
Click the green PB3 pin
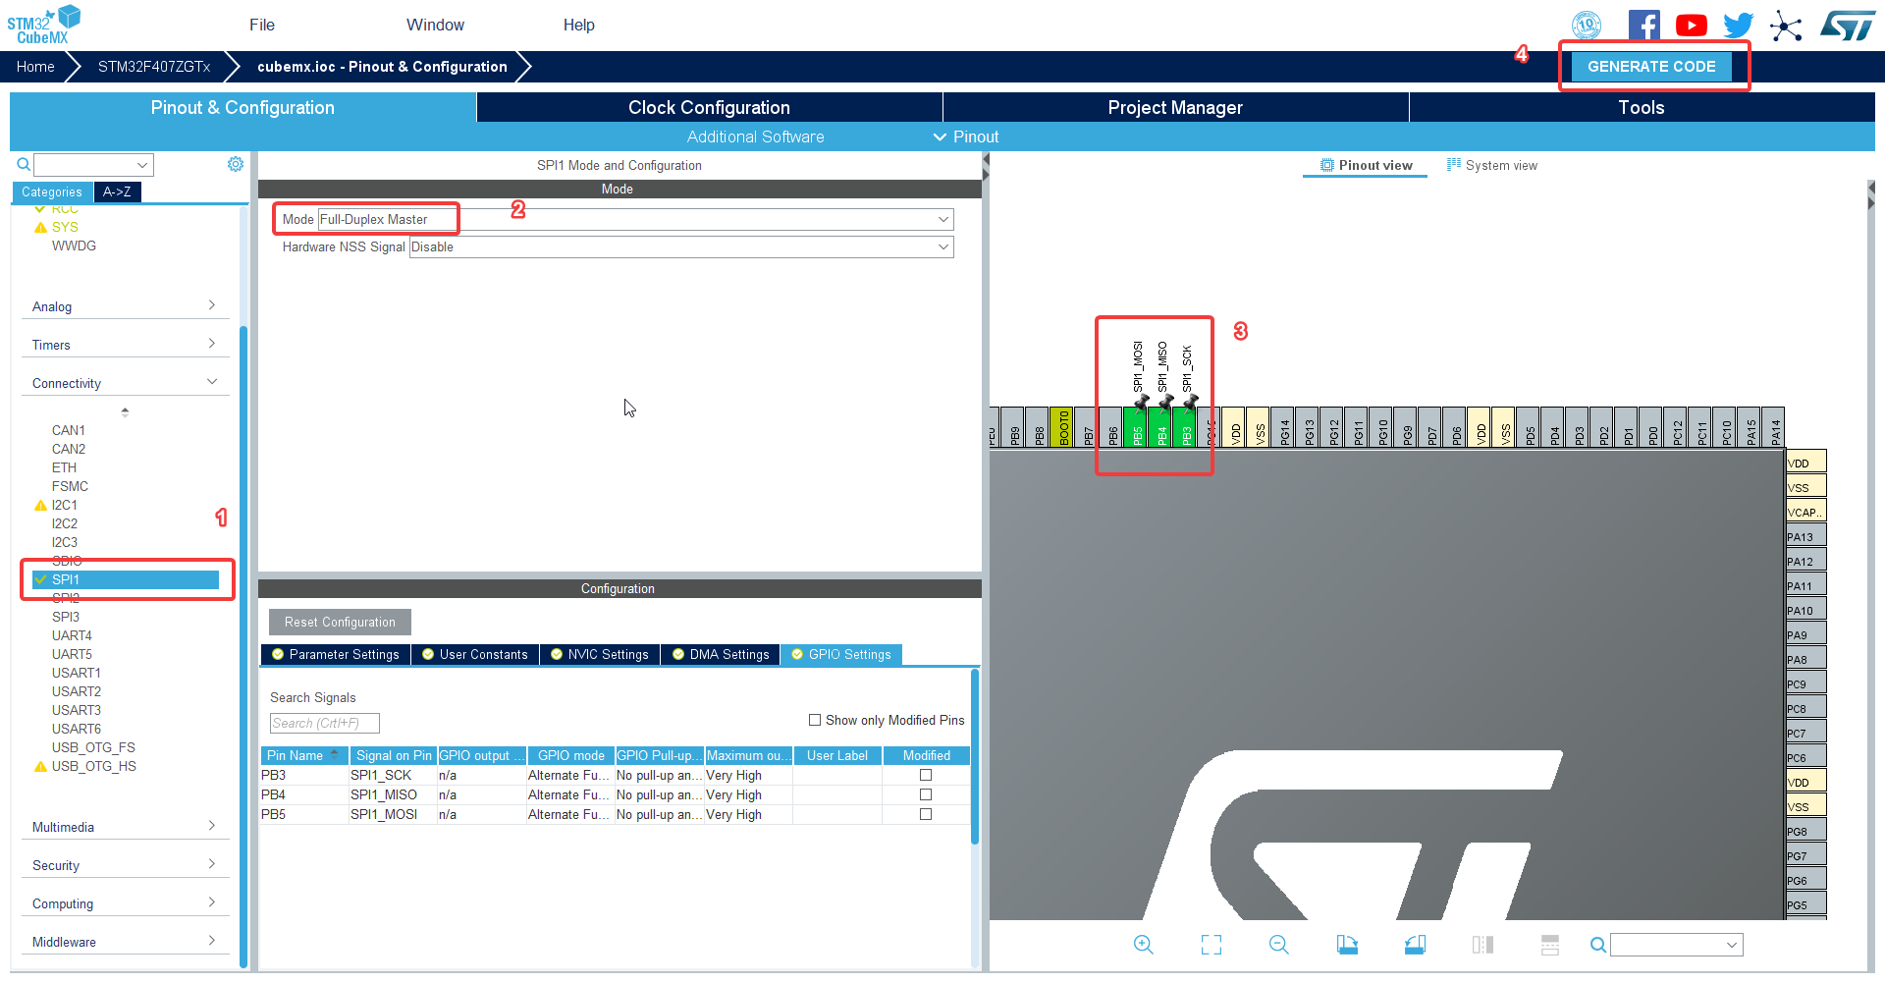pos(1186,427)
